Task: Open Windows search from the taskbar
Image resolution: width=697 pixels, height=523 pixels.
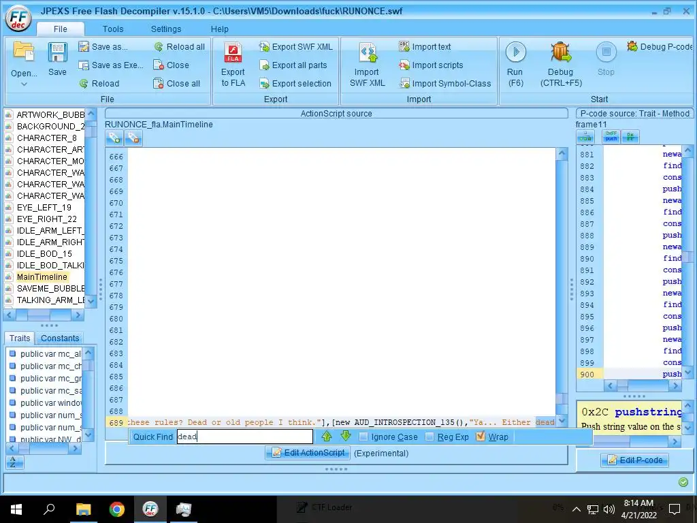Action: [49, 509]
